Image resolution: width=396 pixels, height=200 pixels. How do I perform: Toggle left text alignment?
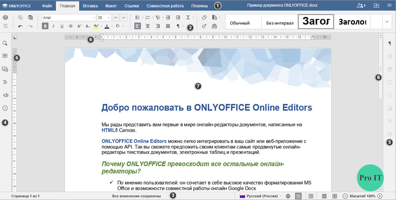pyautogui.click(x=137, y=26)
